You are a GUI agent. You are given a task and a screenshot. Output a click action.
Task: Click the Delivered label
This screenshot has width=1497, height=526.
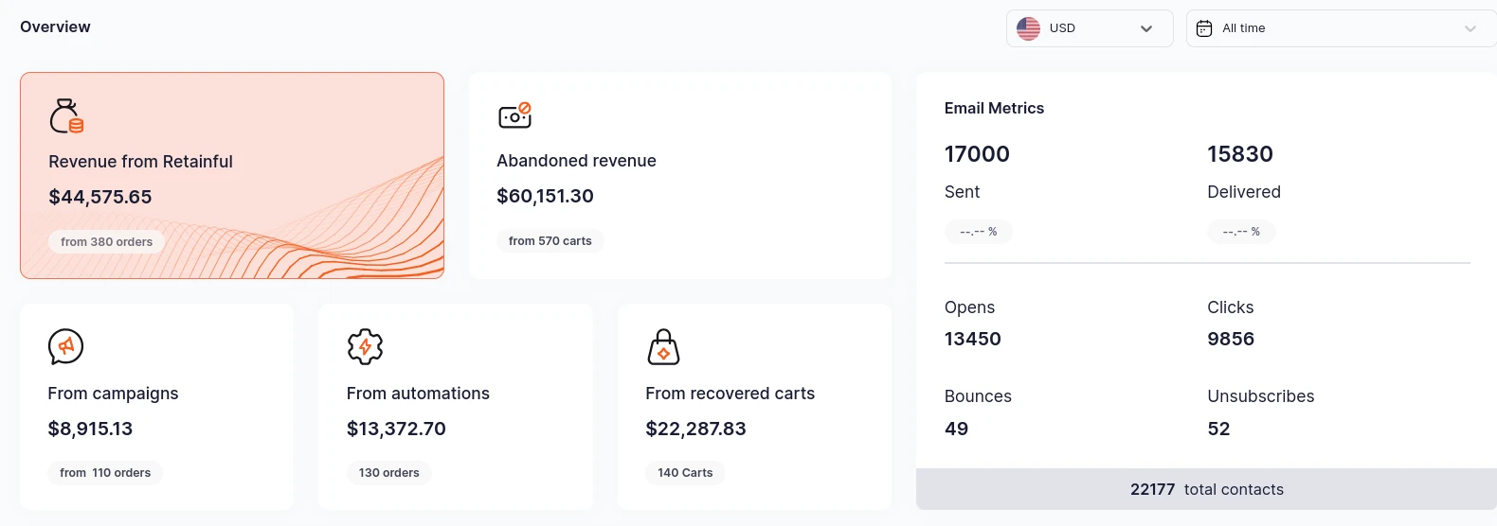pyautogui.click(x=1244, y=192)
